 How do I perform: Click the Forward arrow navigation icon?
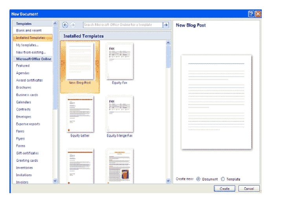73,25
